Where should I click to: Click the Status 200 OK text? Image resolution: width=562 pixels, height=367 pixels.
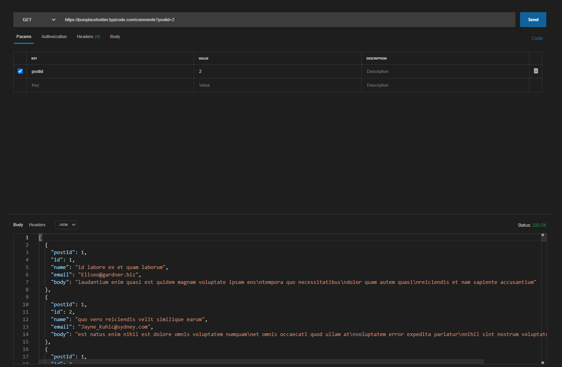coord(532,225)
